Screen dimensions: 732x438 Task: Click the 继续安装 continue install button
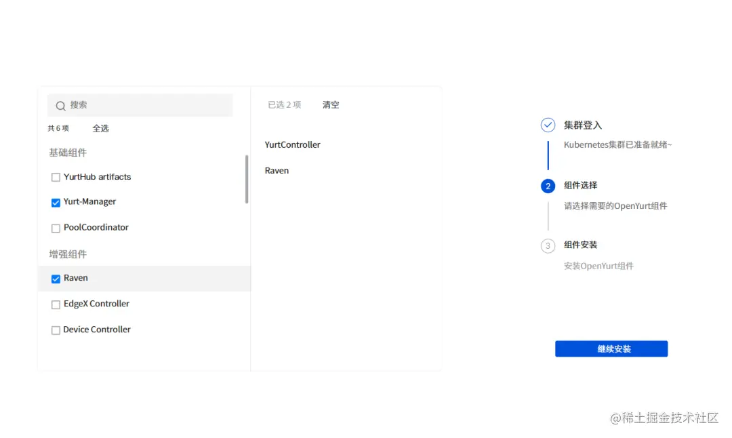point(611,349)
